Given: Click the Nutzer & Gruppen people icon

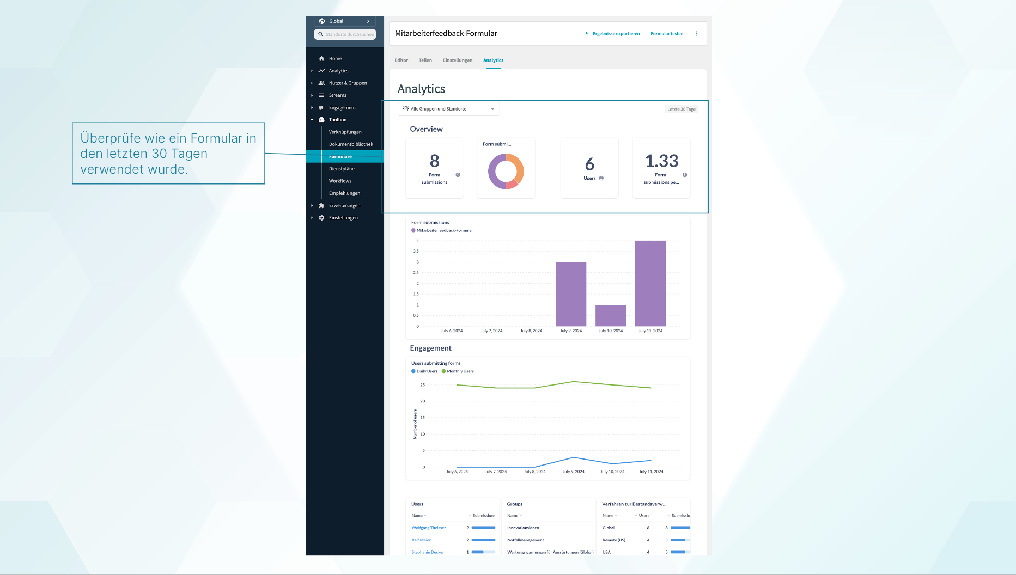Looking at the screenshot, I should (321, 83).
